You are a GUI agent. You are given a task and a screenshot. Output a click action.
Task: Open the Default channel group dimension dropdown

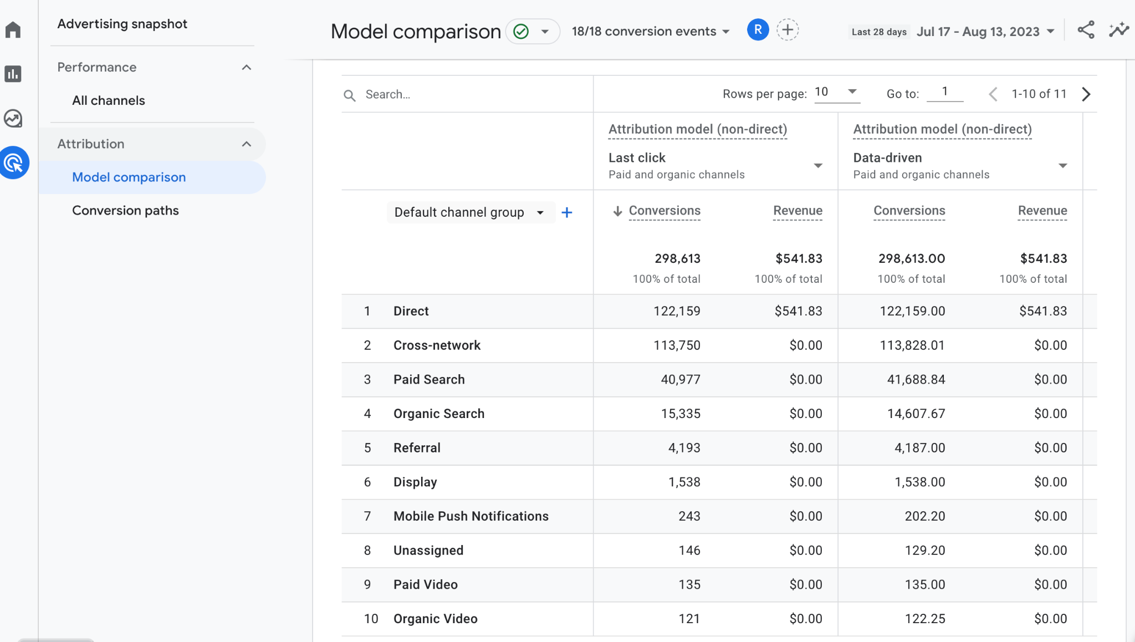471,212
